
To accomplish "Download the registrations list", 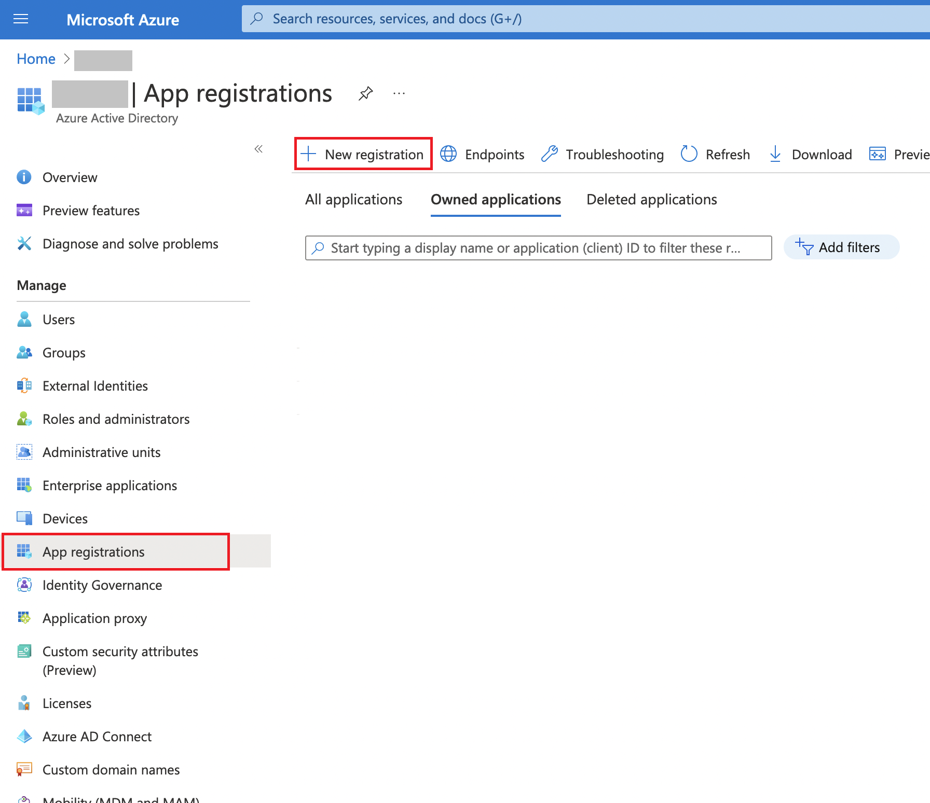I will (x=810, y=154).
